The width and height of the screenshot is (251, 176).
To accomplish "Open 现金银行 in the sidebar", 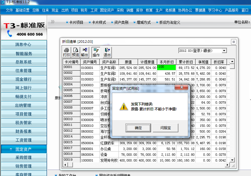I will point(24,79).
